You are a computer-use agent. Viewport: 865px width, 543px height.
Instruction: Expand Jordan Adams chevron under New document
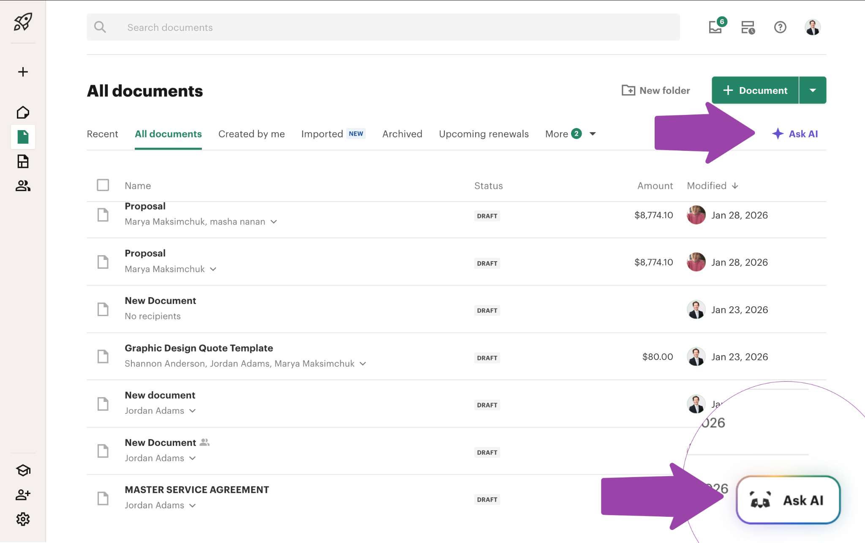193,411
